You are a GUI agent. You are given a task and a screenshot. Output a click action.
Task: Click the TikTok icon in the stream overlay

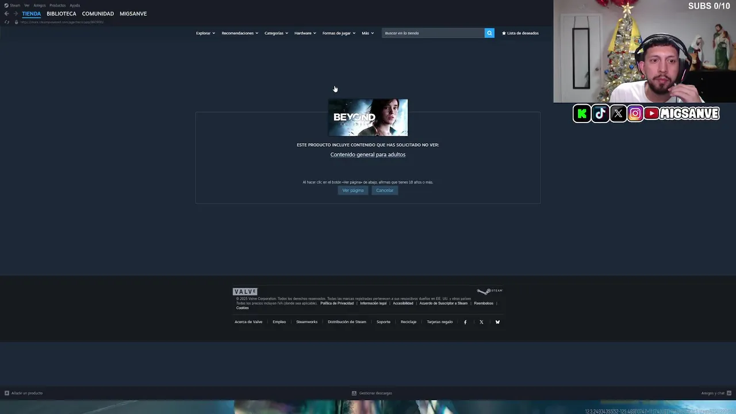[600, 114]
